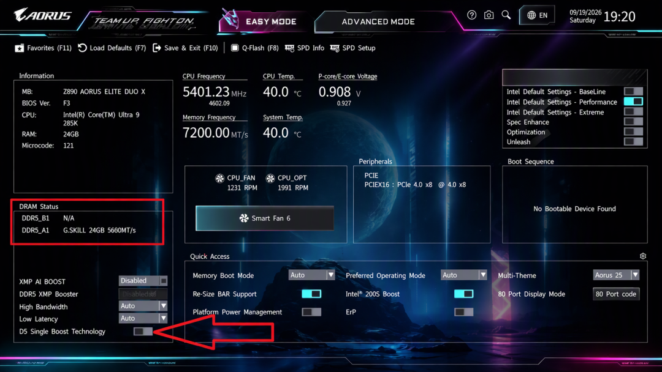Choose Save & Exit (F10)

(x=185, y=48)
